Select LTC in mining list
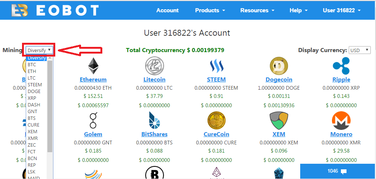The image size is (376, 179). point(37,78)
